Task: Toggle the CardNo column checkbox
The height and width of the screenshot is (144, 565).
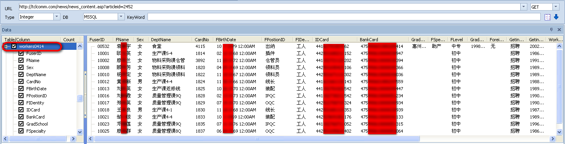Action: (21, 82)
